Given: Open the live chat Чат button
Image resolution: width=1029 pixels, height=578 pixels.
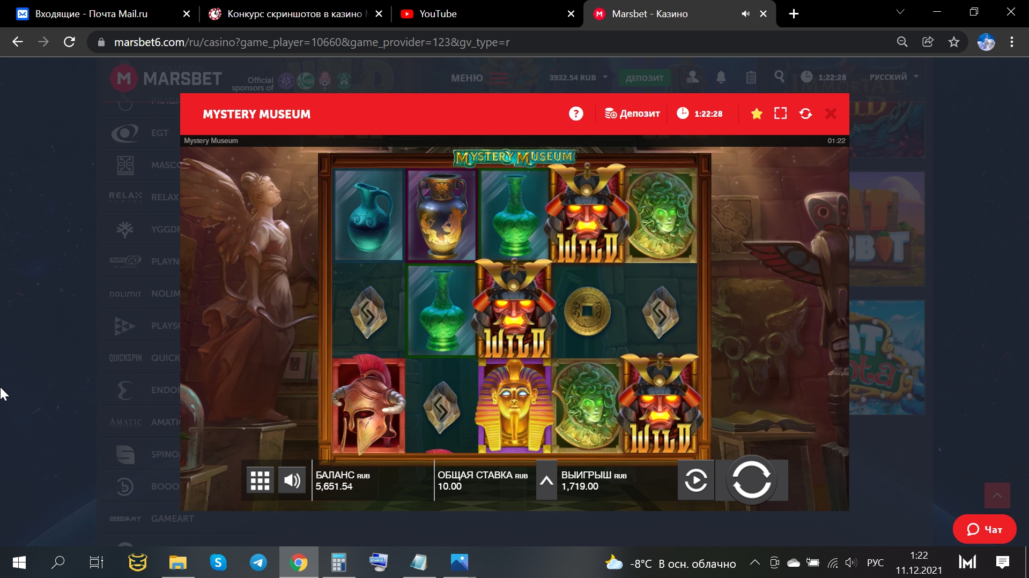Looking at the screenshot, I should pyautogui.click(x=984, y=529).
